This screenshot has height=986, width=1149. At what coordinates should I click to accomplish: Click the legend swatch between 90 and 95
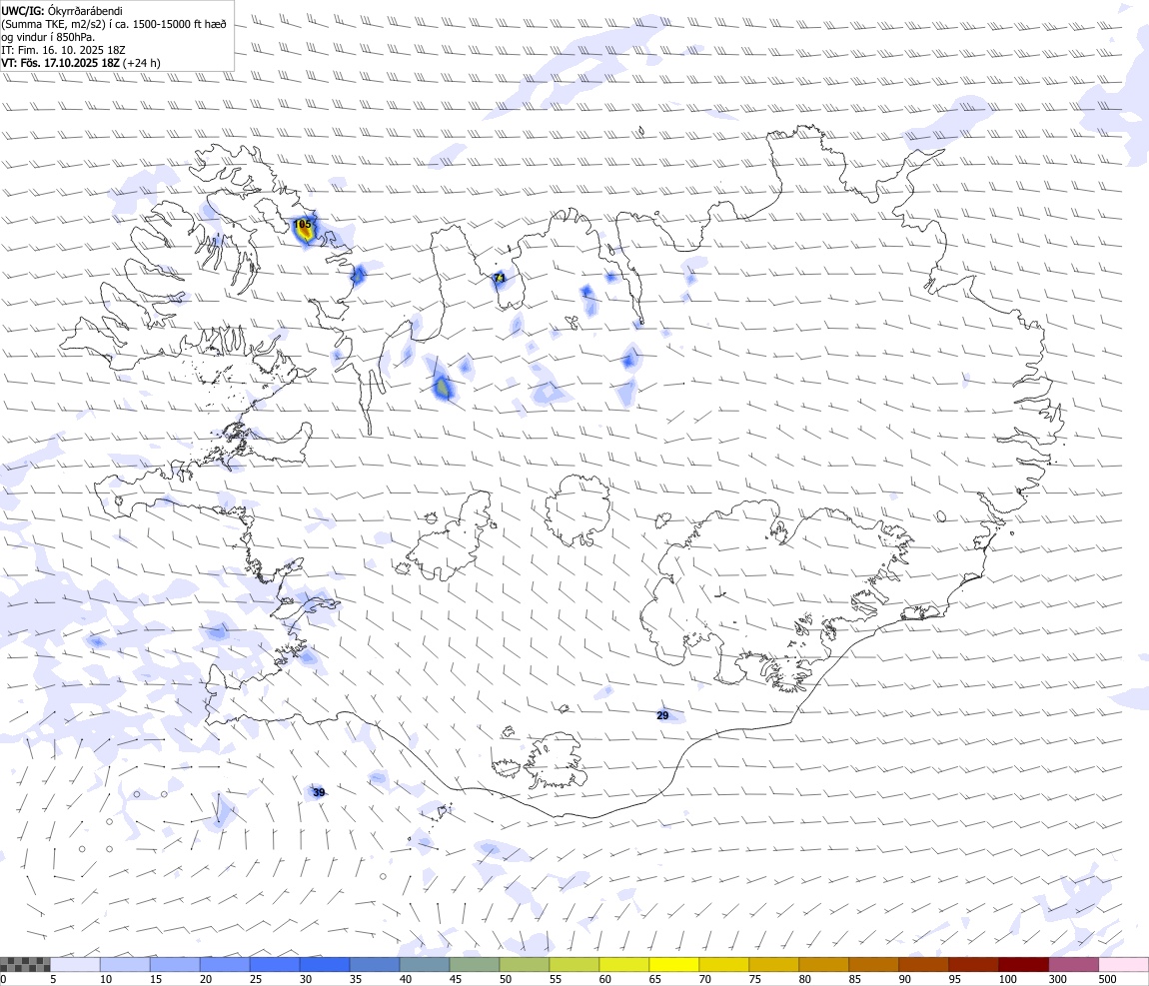point(924,964)
